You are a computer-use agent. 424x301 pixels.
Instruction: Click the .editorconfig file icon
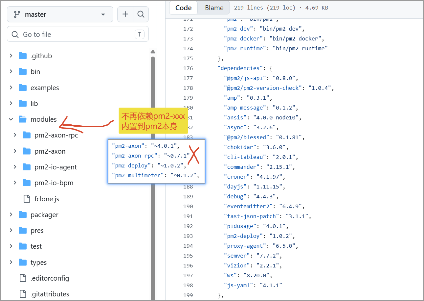23,278
